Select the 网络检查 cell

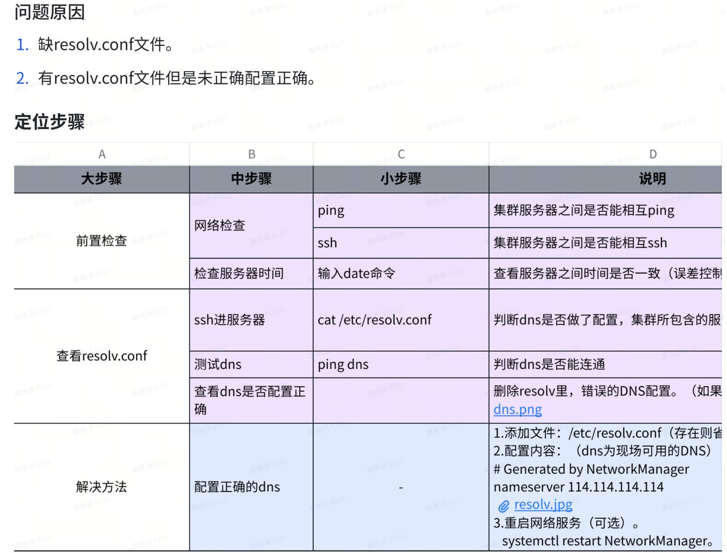[x=220, y=226]
